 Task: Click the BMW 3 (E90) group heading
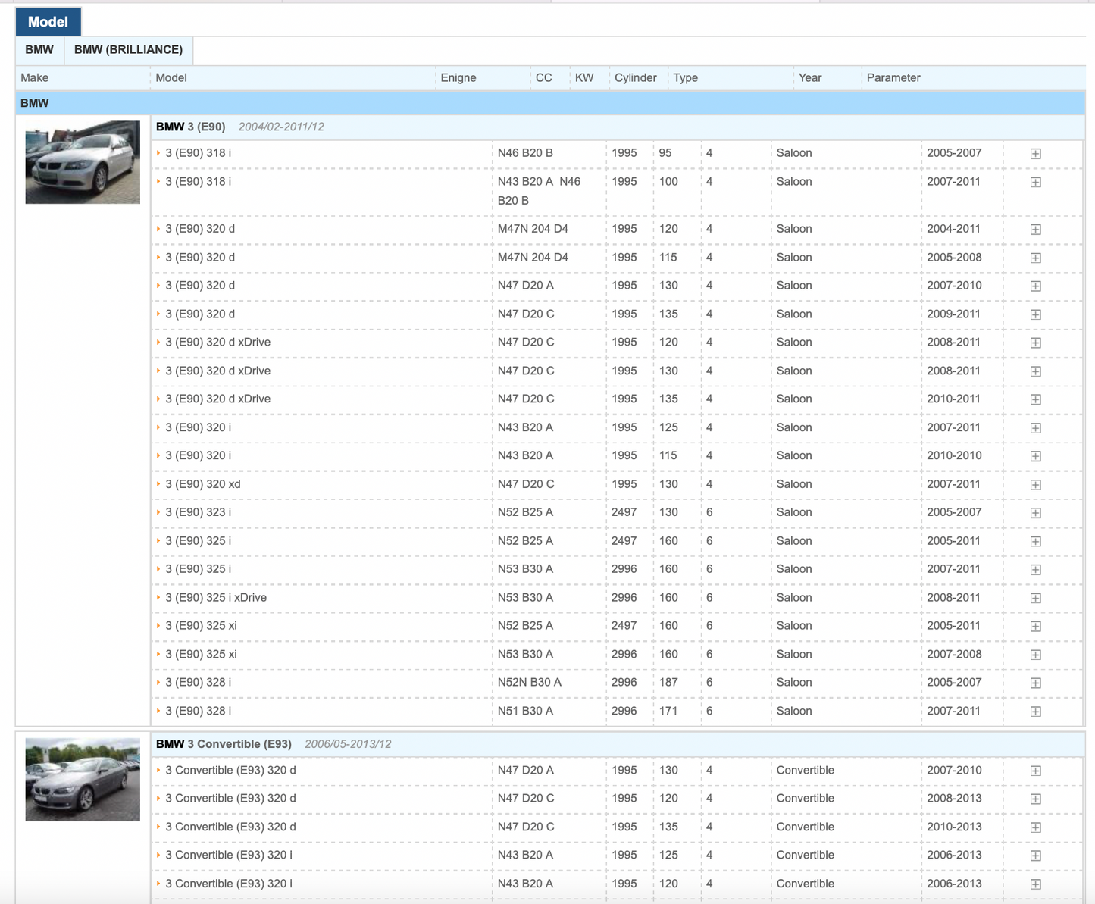[x=190, y=127]
